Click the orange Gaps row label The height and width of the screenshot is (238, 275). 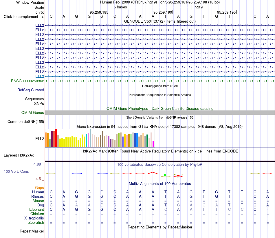(x=39, y=188)
